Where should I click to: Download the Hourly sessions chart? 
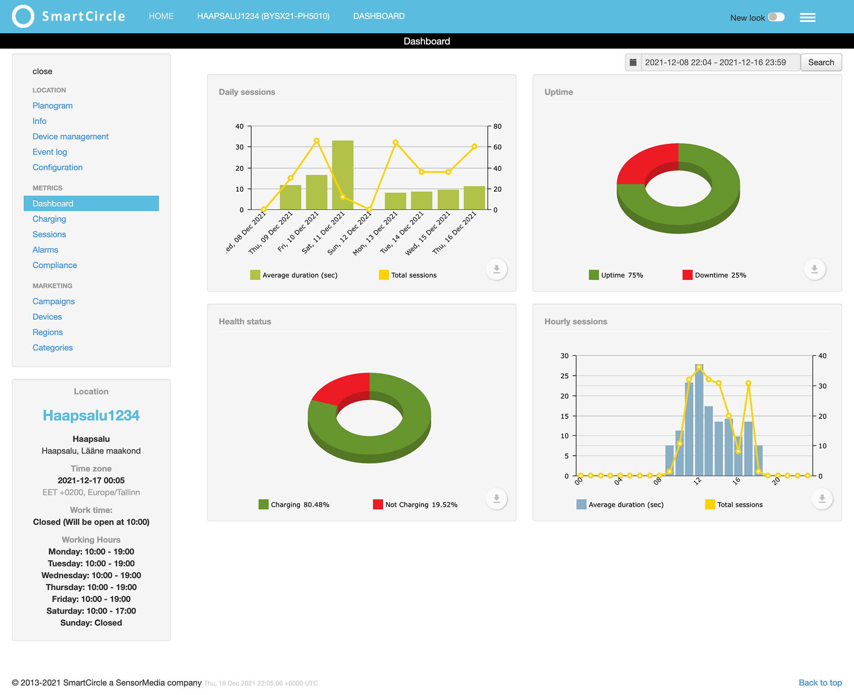tap(822, 498)
